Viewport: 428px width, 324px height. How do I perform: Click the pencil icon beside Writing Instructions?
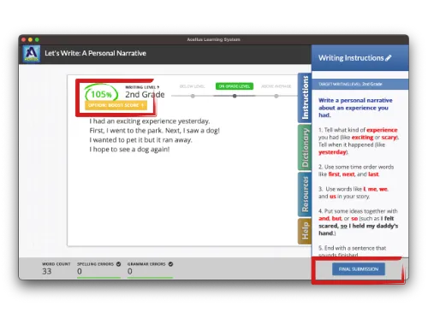point(389,58)
